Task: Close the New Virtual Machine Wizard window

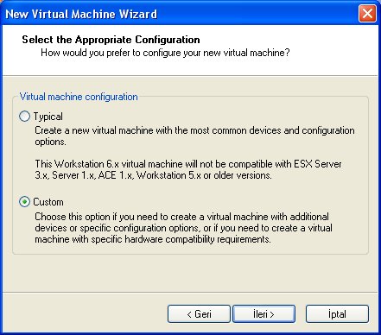Action: click(367, 13)
